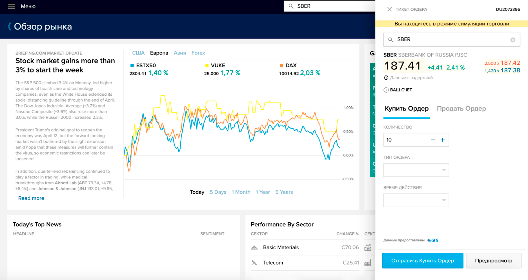Viewport: 528px width, 280px height.
Task: Set chart range to 1 Year
Action: [x=263, y=192]
